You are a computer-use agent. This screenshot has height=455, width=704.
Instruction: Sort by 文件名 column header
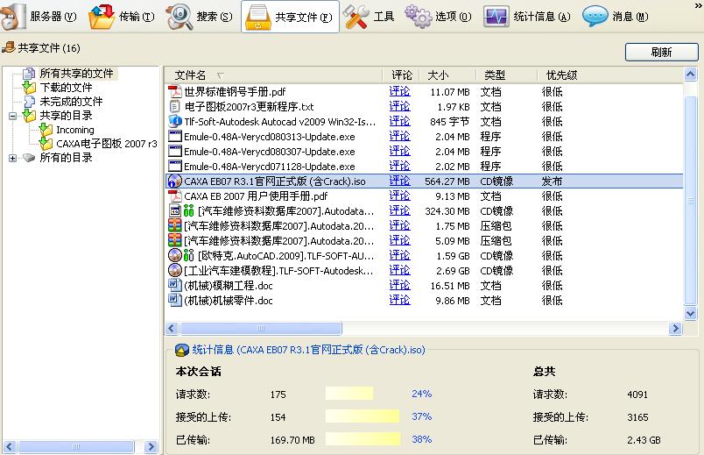click(x=190, y=75)
